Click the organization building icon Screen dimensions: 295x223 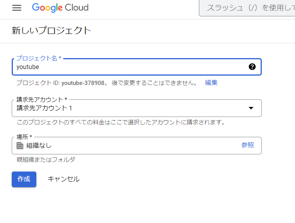(x=20, y=145)
